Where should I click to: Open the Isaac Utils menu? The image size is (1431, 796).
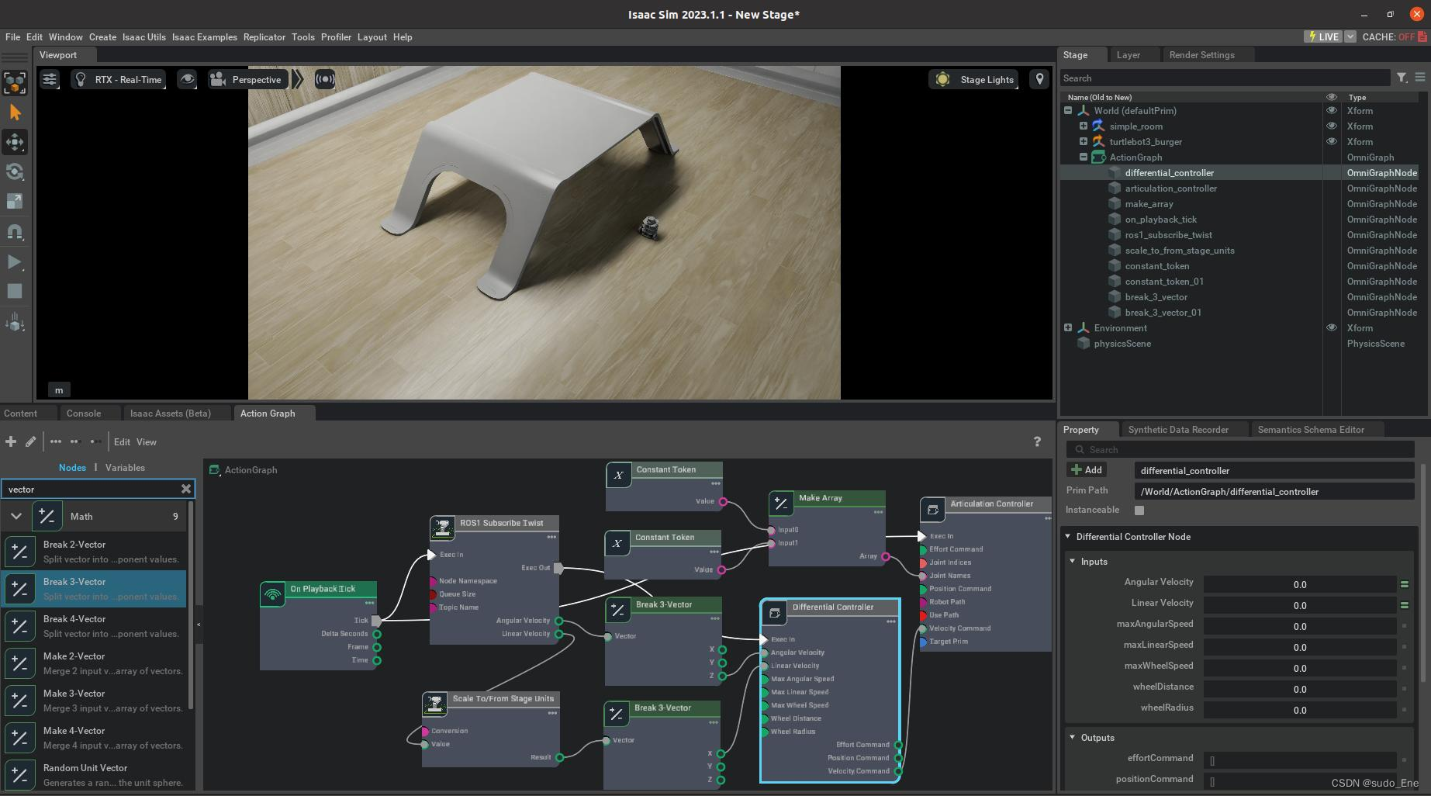tap(143, 37)
